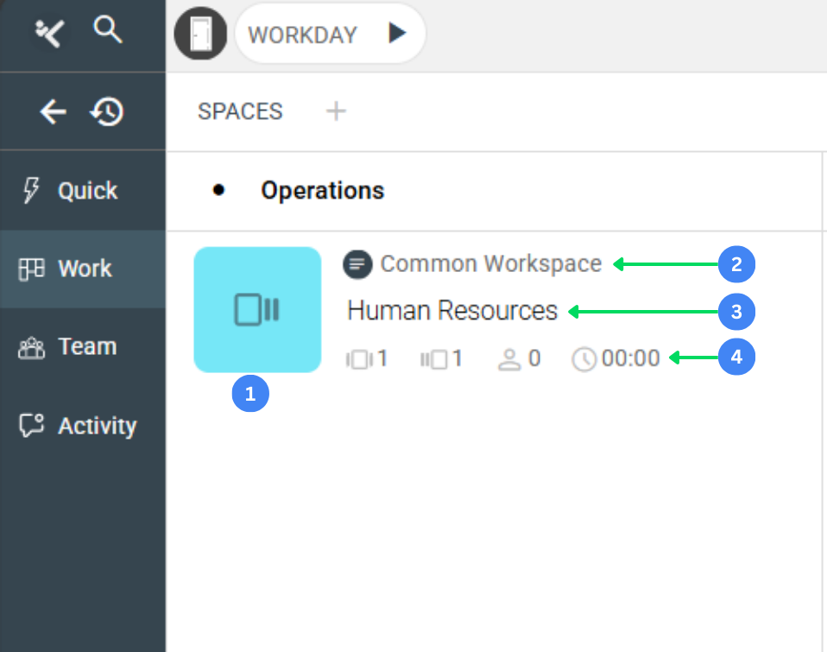Click the Operations workspace header
827x652 pixels.
pos(322,190)
